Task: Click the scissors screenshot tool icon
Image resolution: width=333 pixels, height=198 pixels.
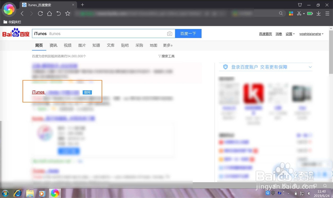Action: click(x=299, y=14)
